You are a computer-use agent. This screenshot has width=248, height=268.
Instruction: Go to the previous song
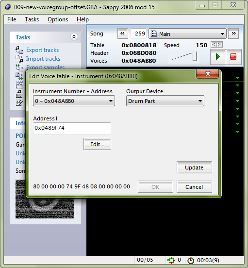coord(122,33)
